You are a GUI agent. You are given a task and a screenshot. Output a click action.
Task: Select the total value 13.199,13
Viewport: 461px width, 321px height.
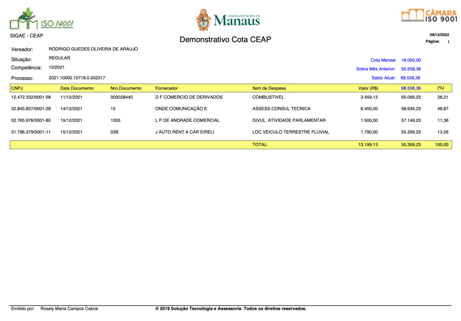(x=368, y=145)
